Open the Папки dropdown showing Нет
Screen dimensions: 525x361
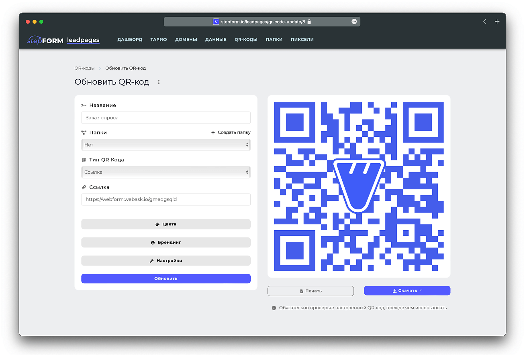[x=166, y=145]
